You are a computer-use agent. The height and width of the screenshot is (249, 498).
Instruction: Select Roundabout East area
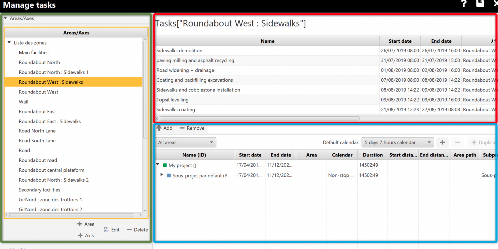[37, 112]
